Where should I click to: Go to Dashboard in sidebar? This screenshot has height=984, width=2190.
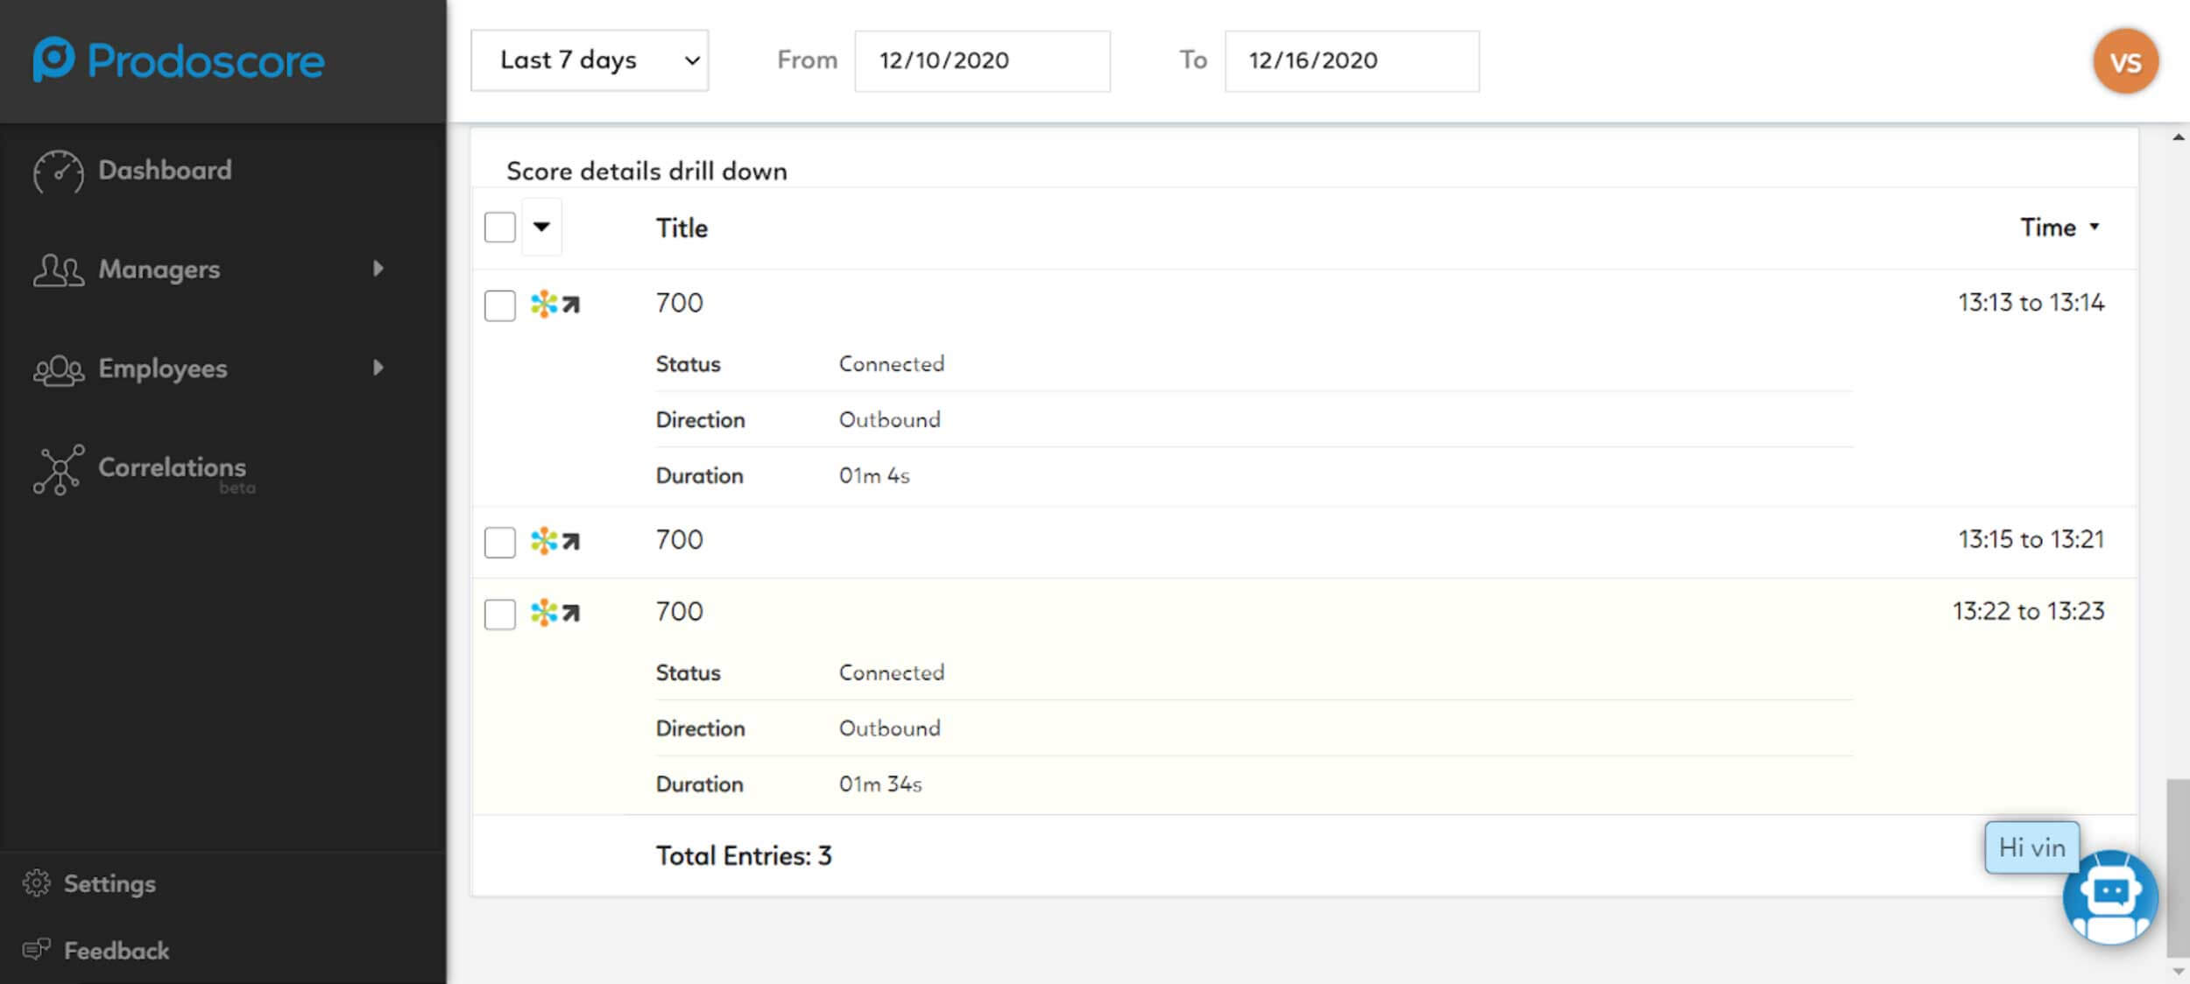(x=165, y=170)
